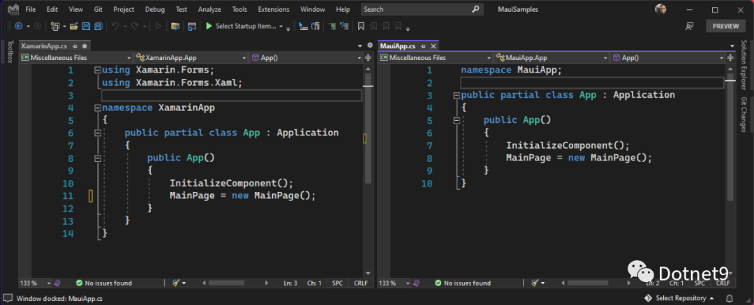The width and height of the screenshot is (754, 305).
Task: Click the New Item toolbar icon
Action: pos(56,26)
